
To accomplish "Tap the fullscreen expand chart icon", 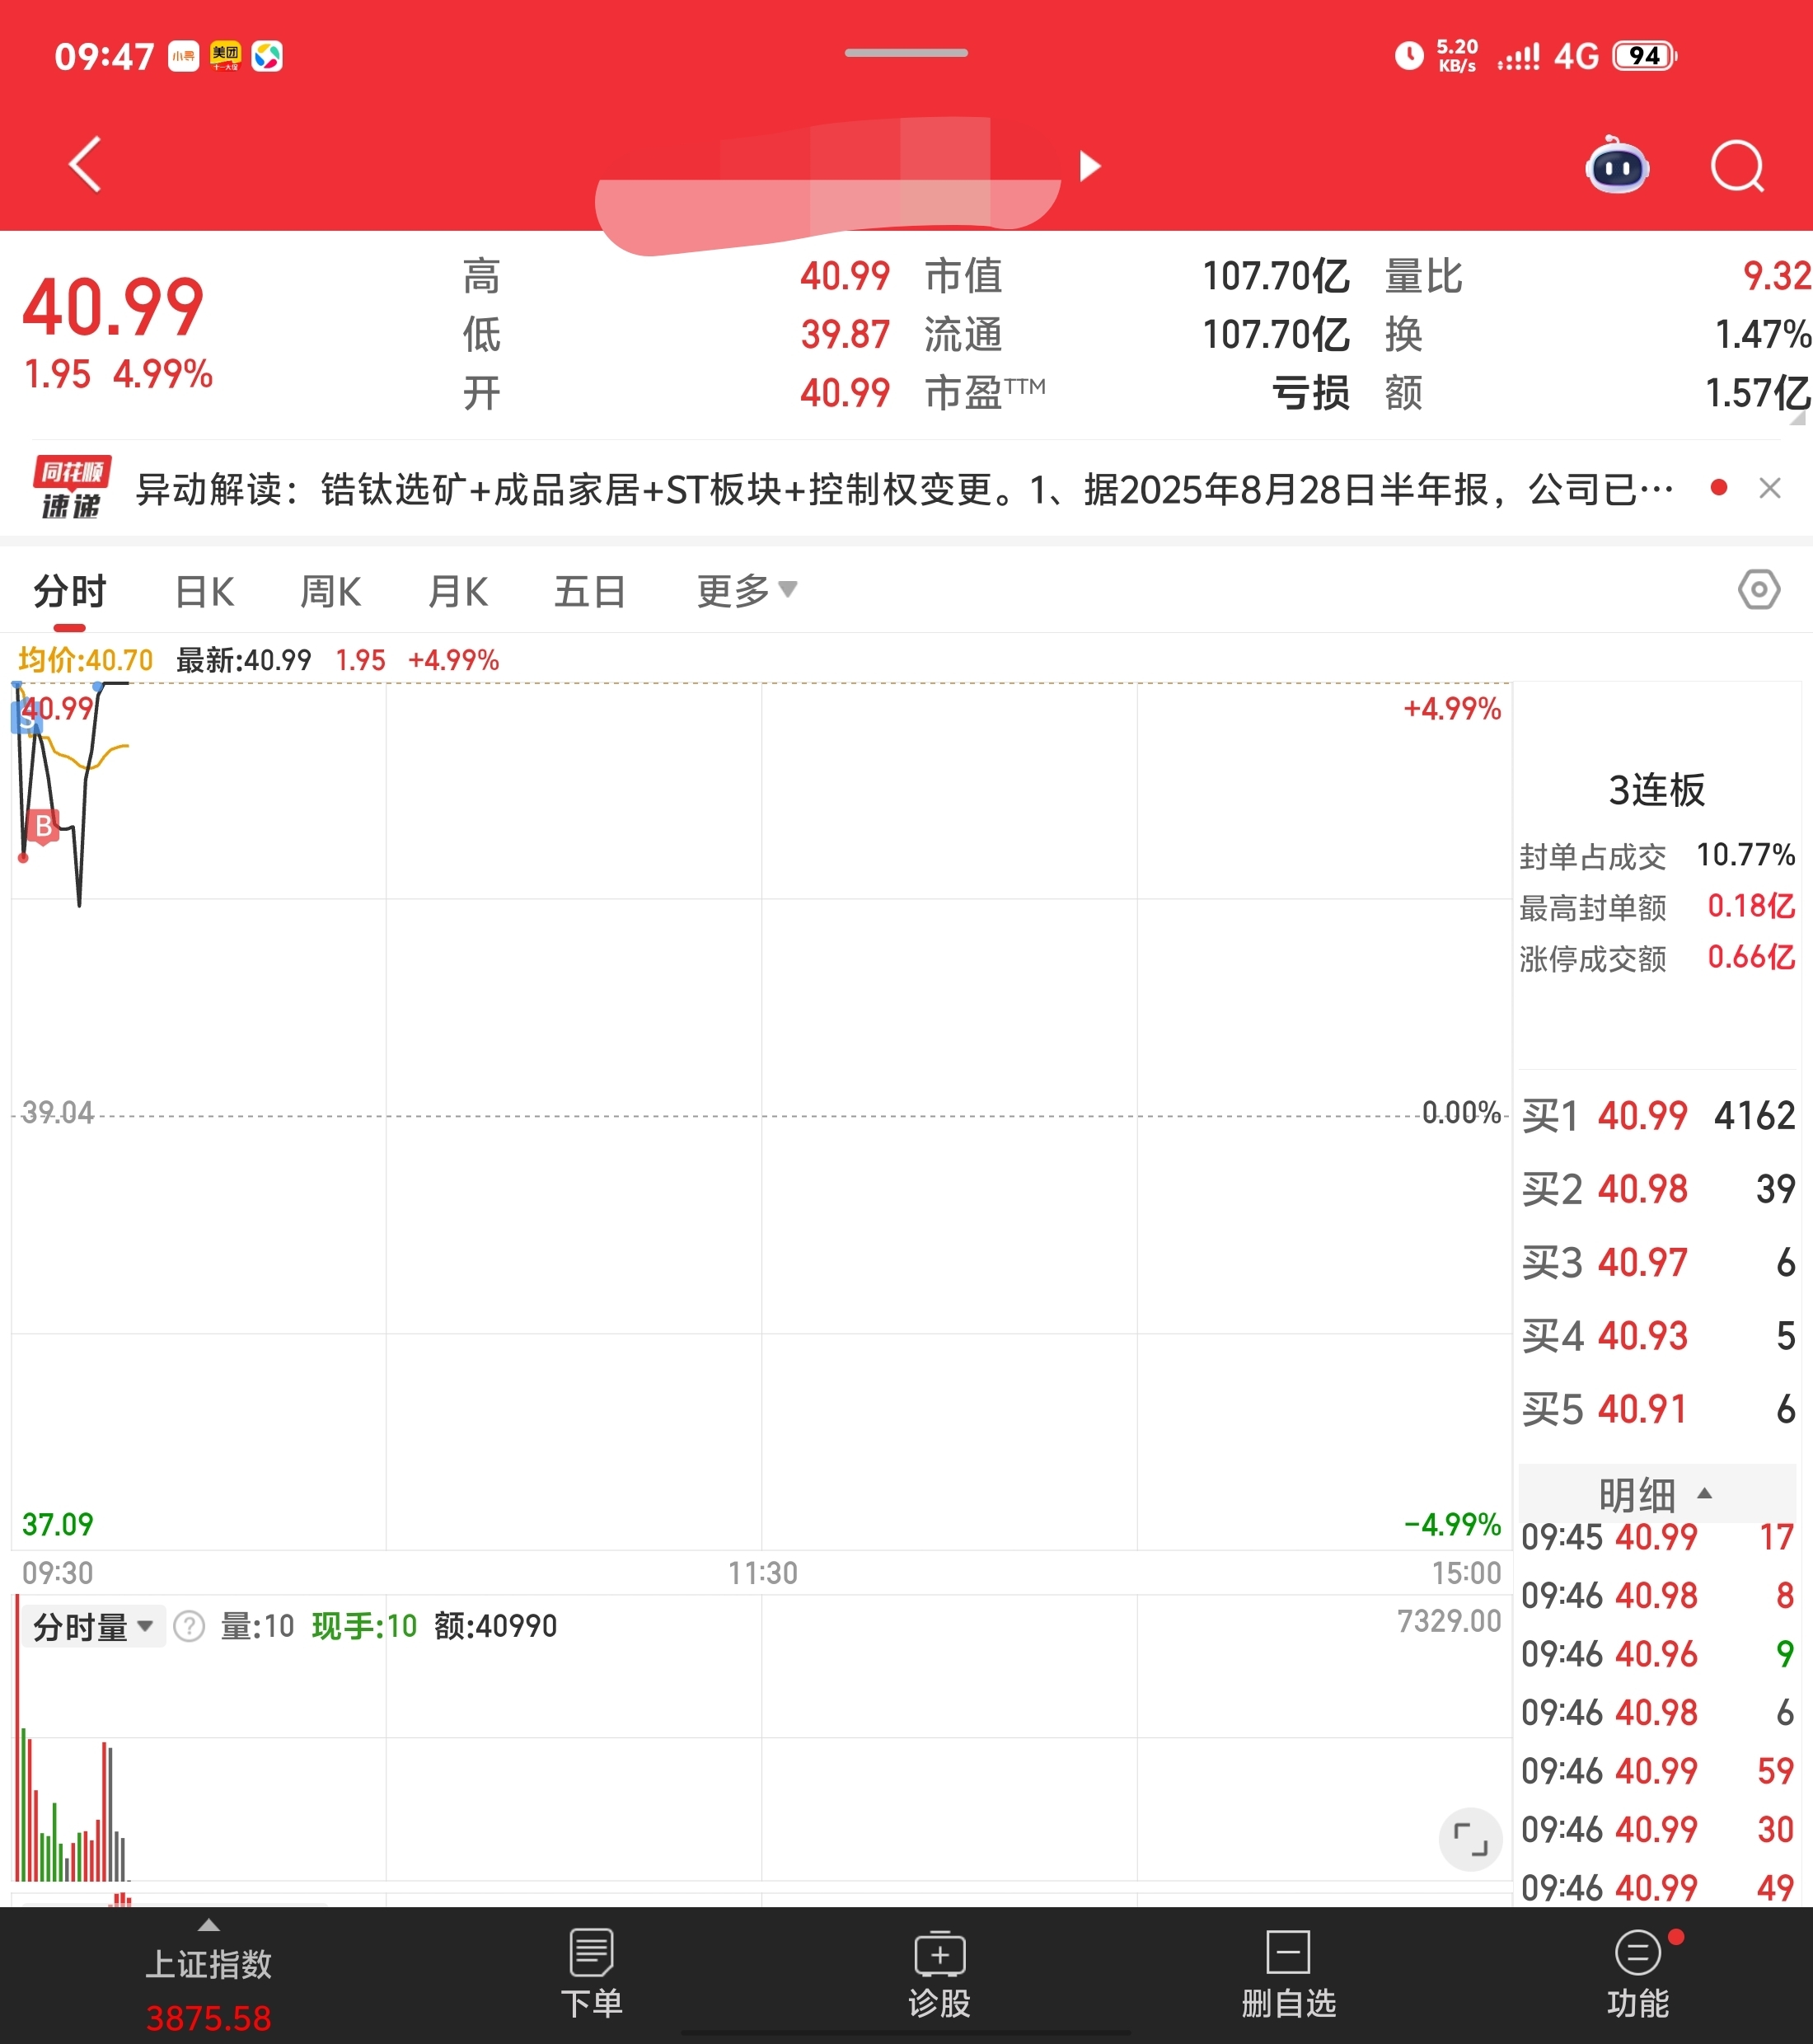I will click(x=1470, y=1839).
